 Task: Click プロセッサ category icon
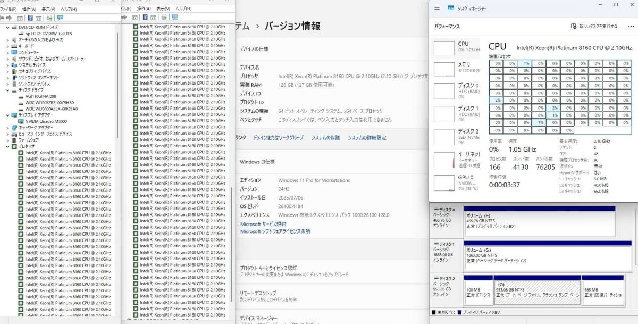tap(14, 146)
